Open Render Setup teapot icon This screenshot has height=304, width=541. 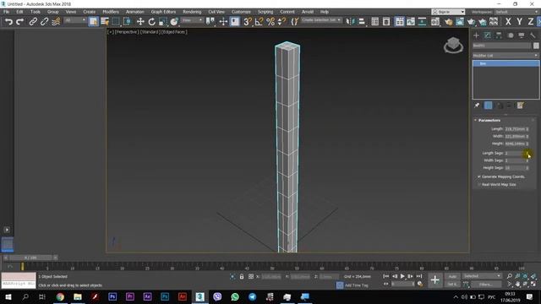pyautogui.click(x=449, y=22)
